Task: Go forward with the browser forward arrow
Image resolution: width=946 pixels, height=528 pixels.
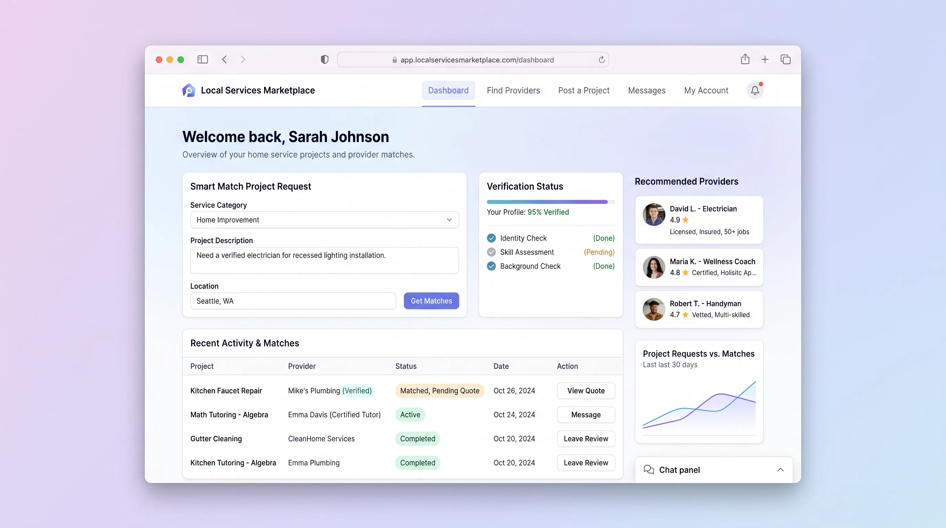Action: click(x=243, y=59)
